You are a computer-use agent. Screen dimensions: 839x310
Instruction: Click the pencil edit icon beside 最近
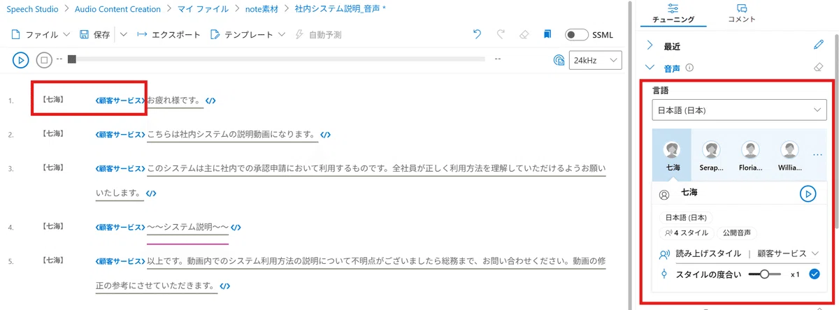coord(819,45)
